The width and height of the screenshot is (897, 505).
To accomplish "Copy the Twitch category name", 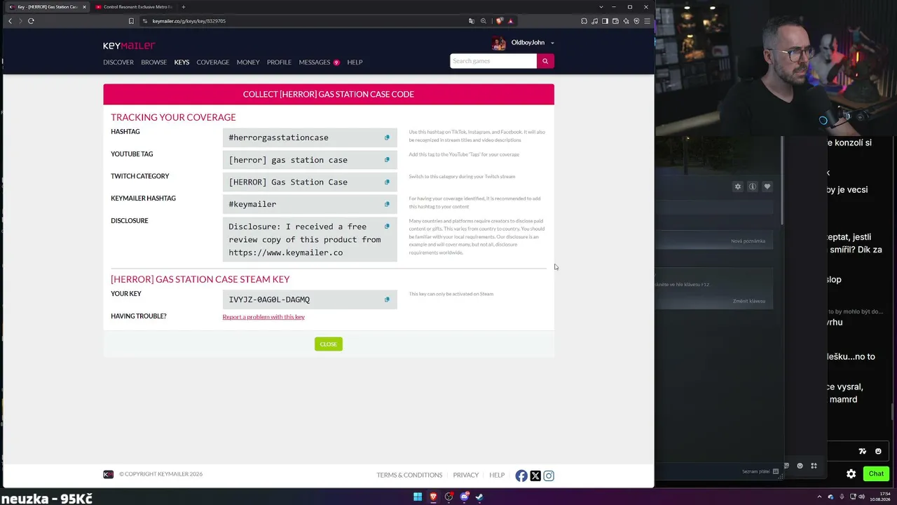I will (x=387, y=182).
